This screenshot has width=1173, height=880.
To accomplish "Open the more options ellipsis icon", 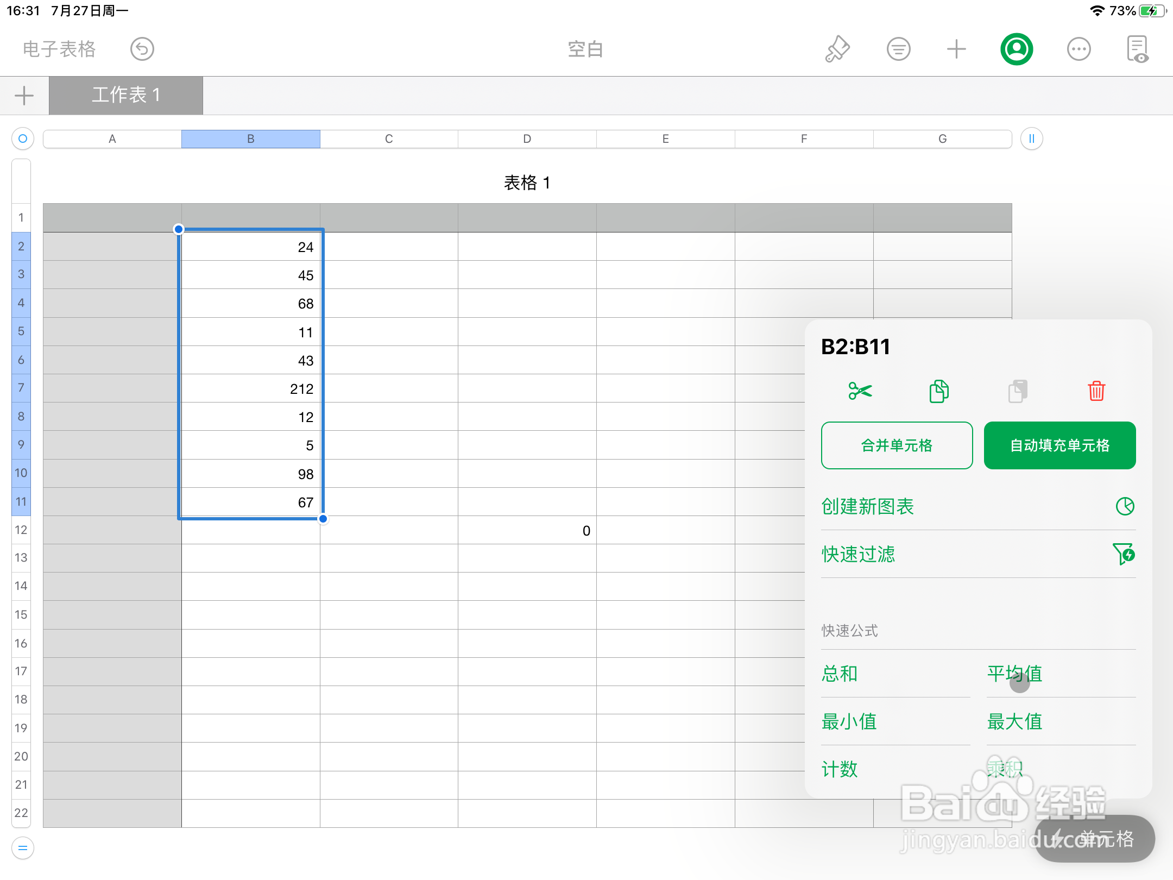I will (1078, 49).
